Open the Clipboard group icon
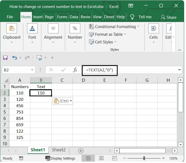 12,28
